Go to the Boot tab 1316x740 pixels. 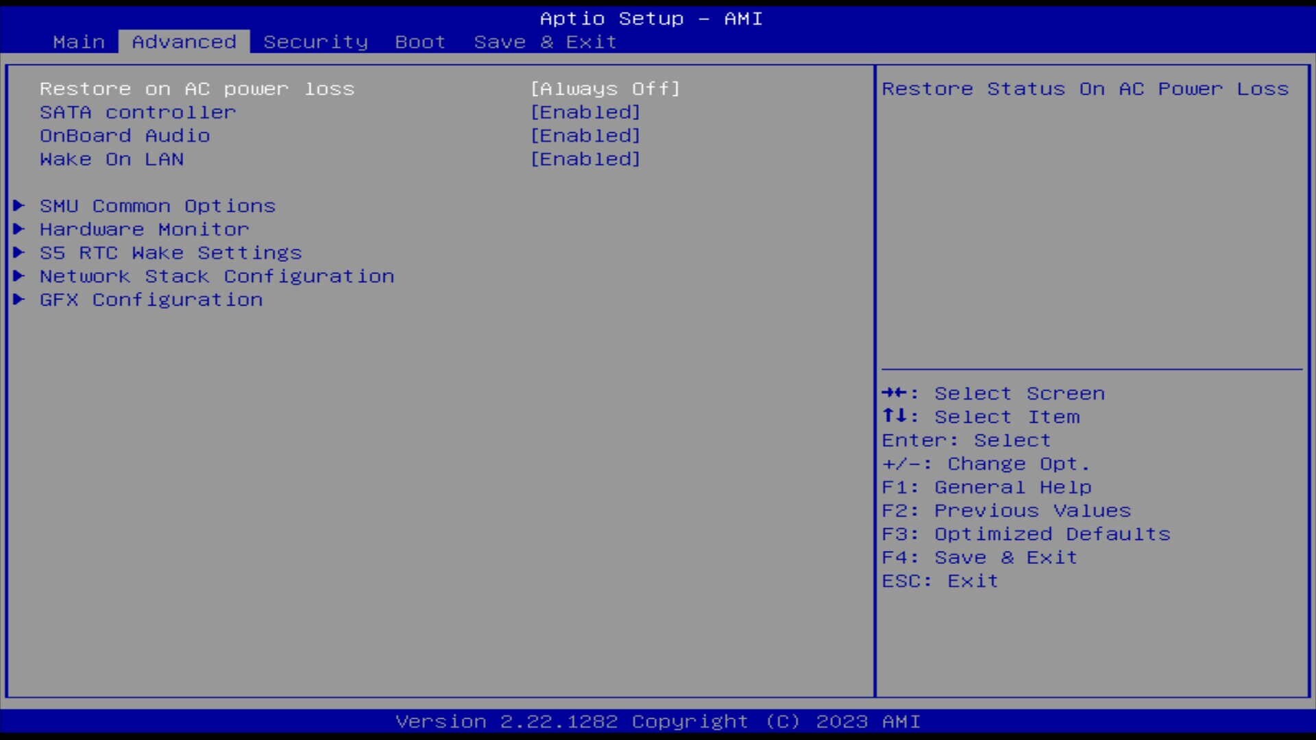420,42
